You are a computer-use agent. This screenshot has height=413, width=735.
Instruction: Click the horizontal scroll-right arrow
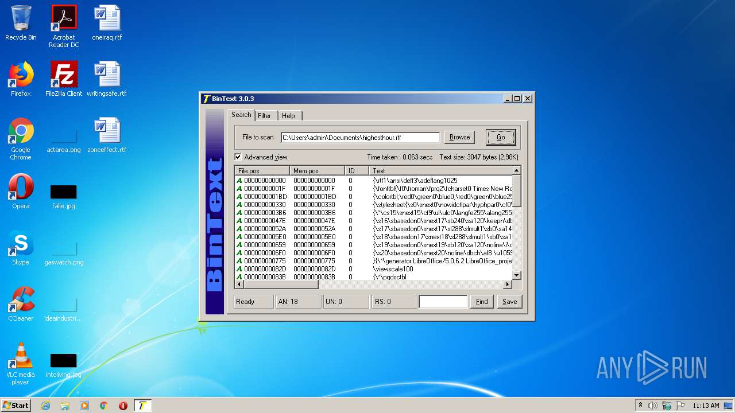click(x=508, y=285)
